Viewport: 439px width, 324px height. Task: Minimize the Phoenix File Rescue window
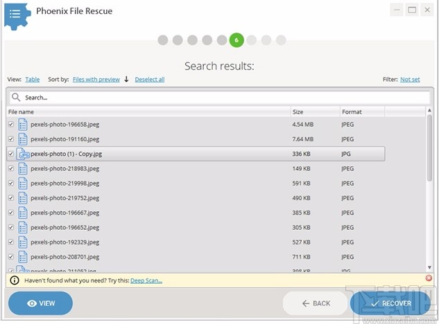point(397,10)
